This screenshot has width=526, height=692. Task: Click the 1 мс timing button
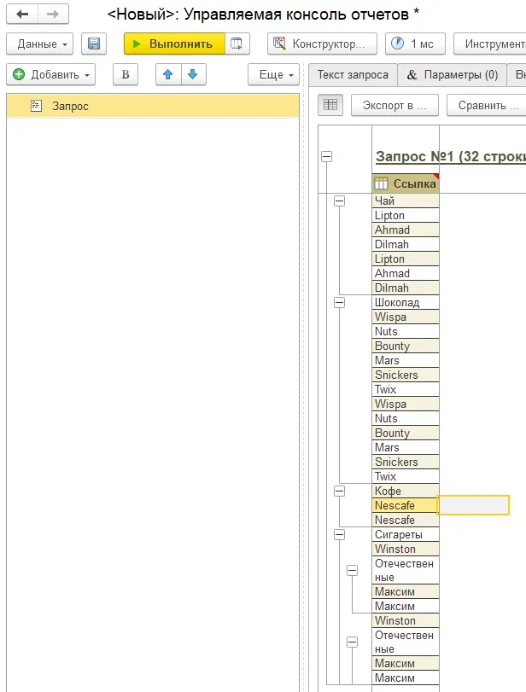[x=415, y=44]
